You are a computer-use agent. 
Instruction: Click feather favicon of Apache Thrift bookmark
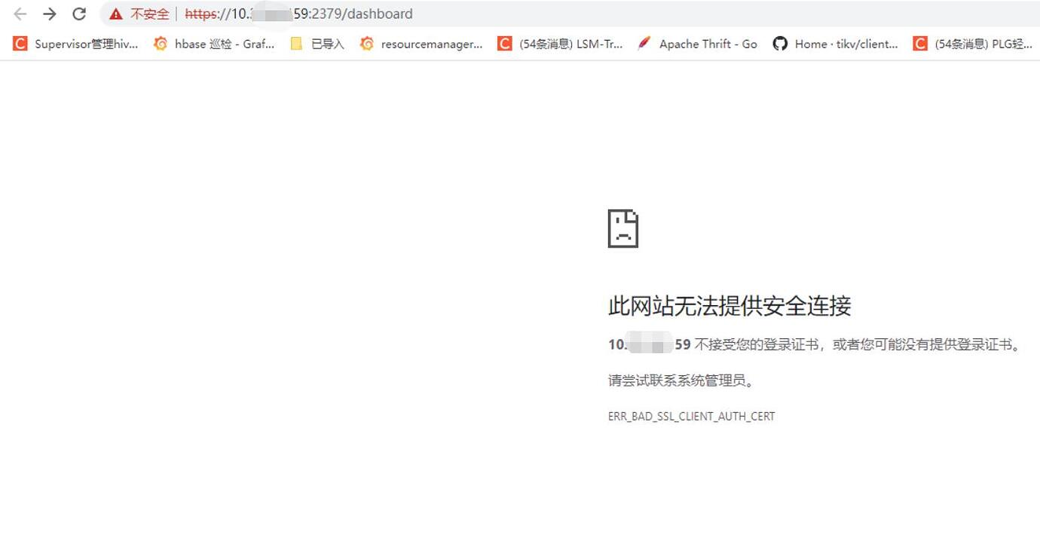644,44
